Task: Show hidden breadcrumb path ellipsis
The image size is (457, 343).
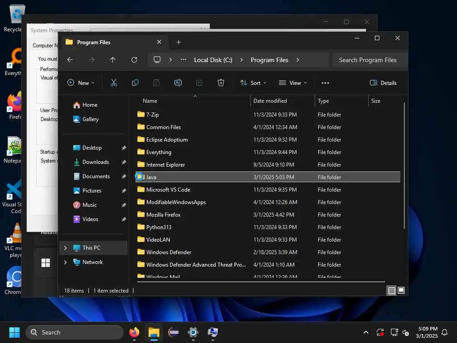Action: [x=183, y=60]
